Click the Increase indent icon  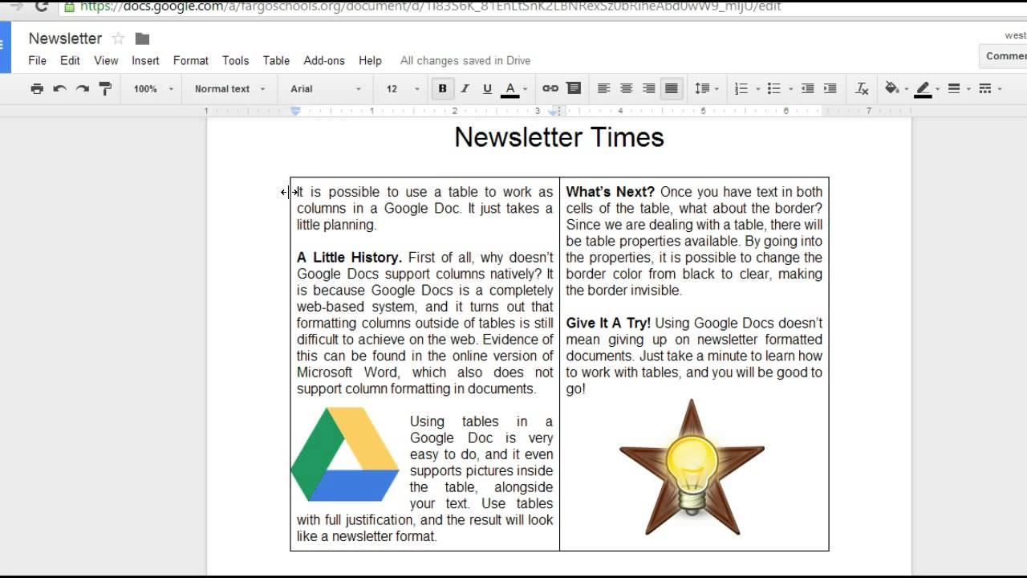click(x=830, y=89)
